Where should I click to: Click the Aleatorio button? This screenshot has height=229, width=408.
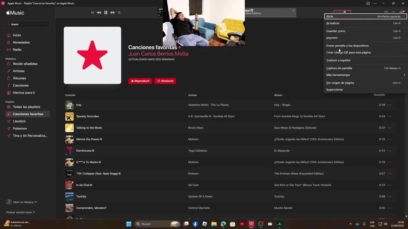165,81
